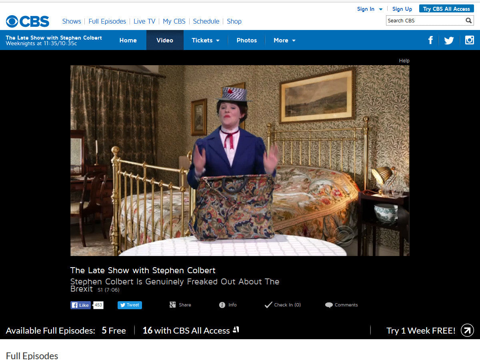This screenshot has height=360, width=480.
Task: Click the video player frame
Action: 240,160
